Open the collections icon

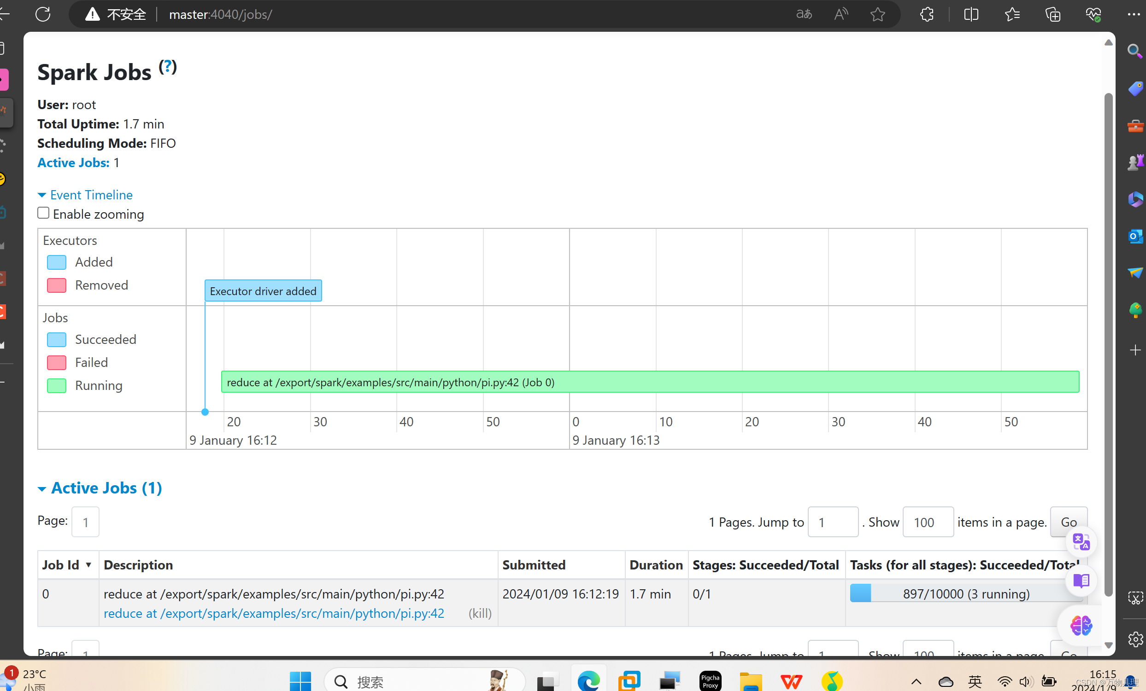(1053, 14)
